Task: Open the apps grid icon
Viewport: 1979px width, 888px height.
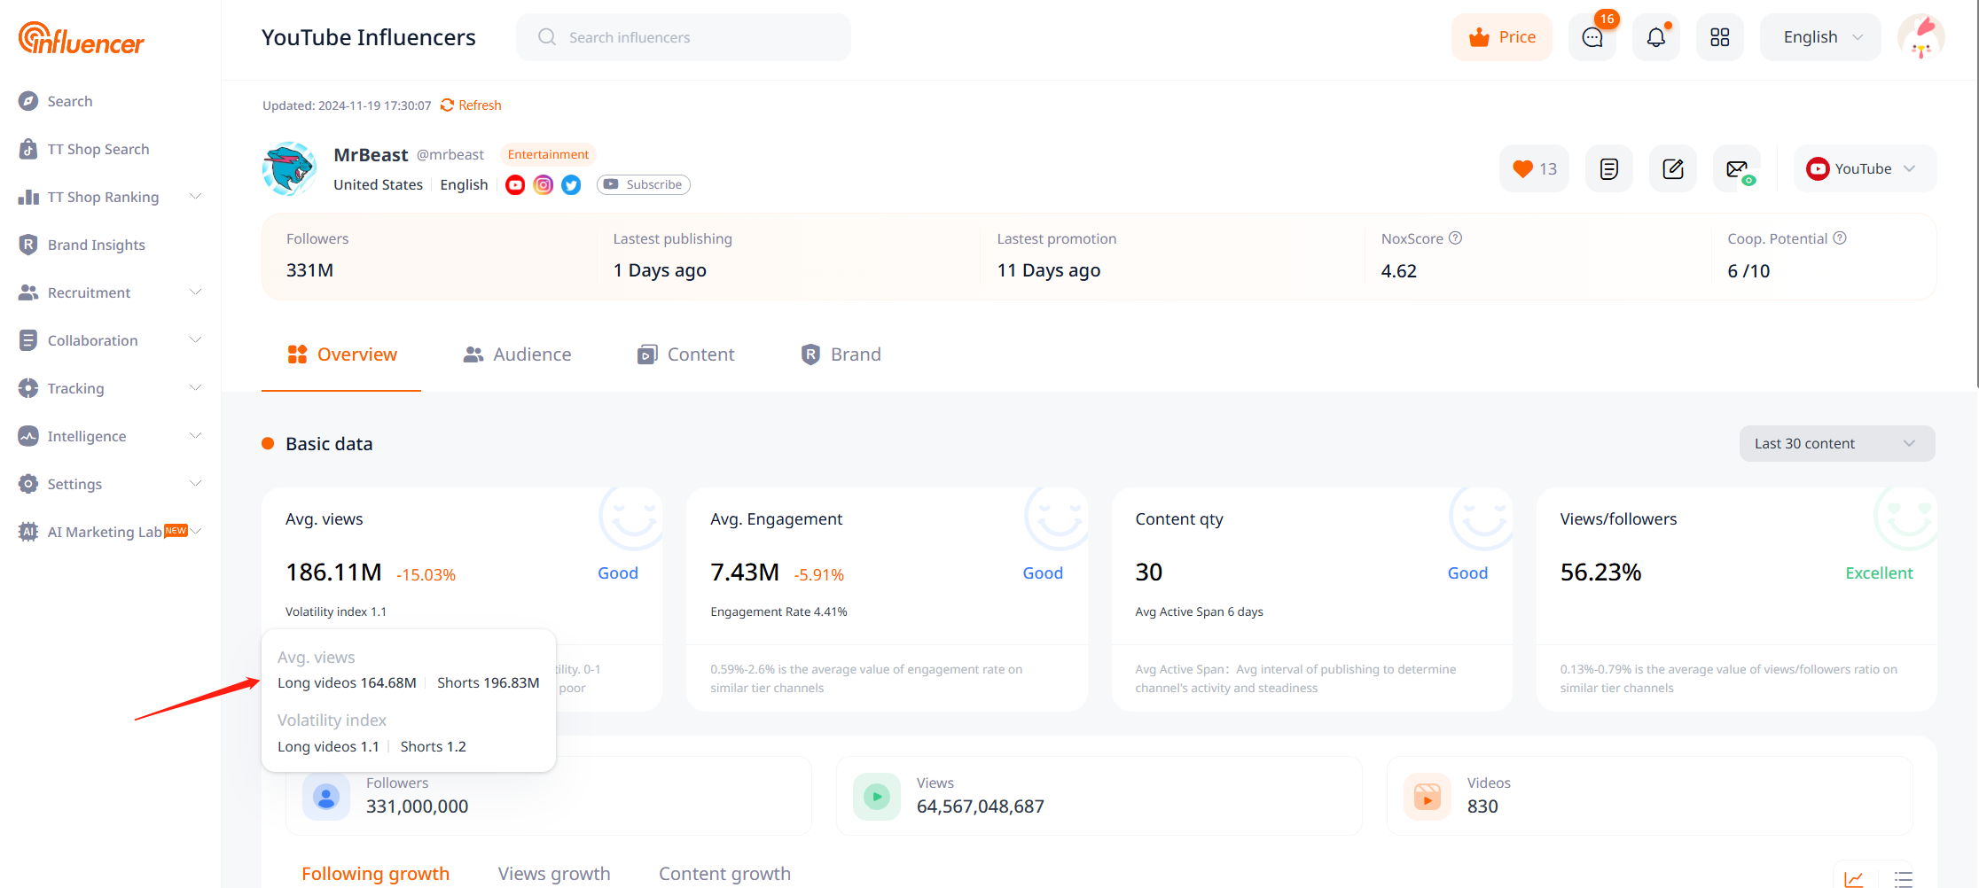Action: pos(1719,37)
